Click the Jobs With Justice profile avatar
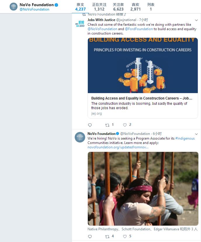 [x=80, y=23]
